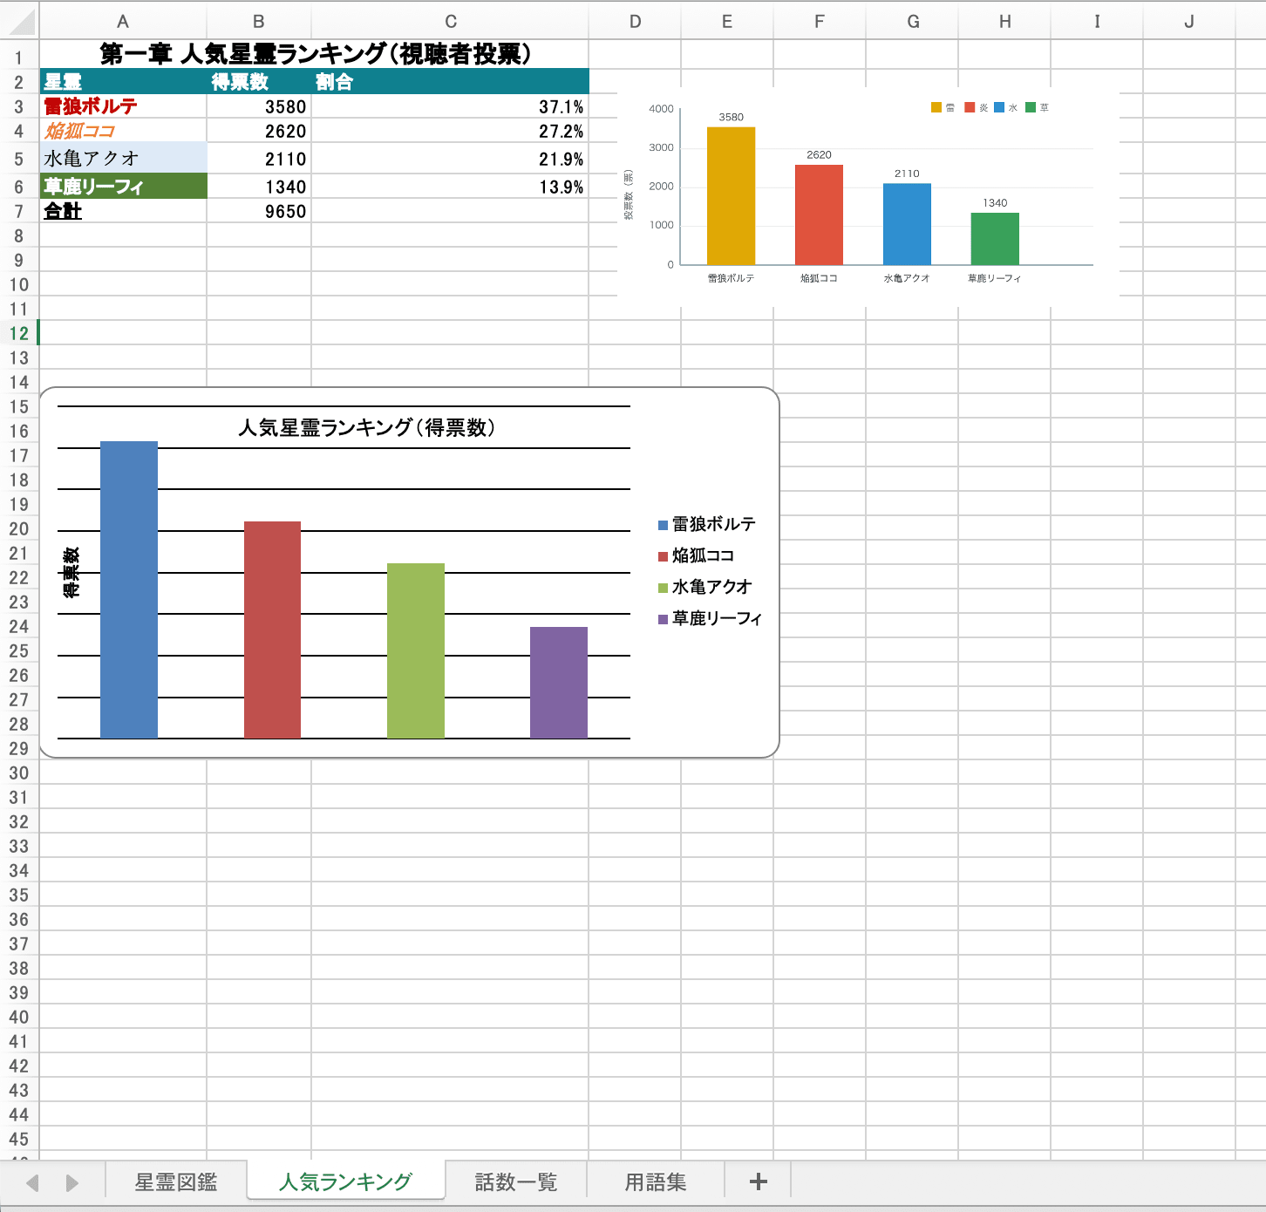Click the yellow 雷 legend swatch in small chart
This screenshot has height=1212, width=1266.
coord(936,107)
